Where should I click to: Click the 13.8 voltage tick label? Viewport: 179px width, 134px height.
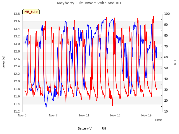pos(17,14)
